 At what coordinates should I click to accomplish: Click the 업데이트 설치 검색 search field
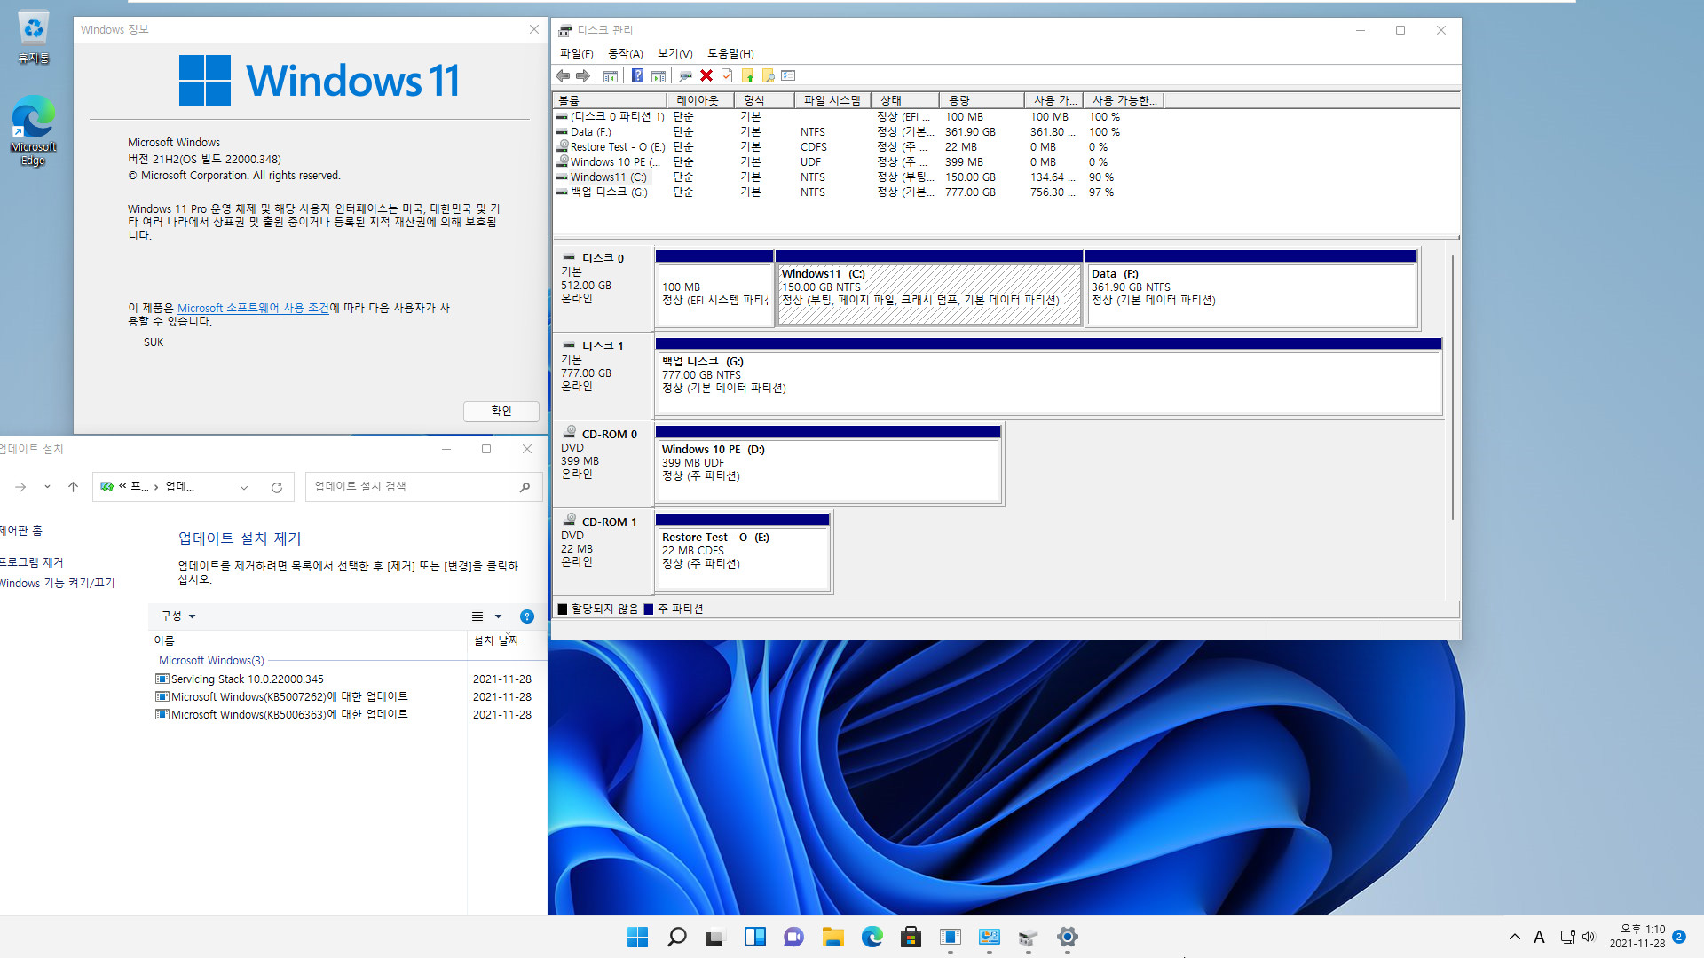[x=423, y=487]
